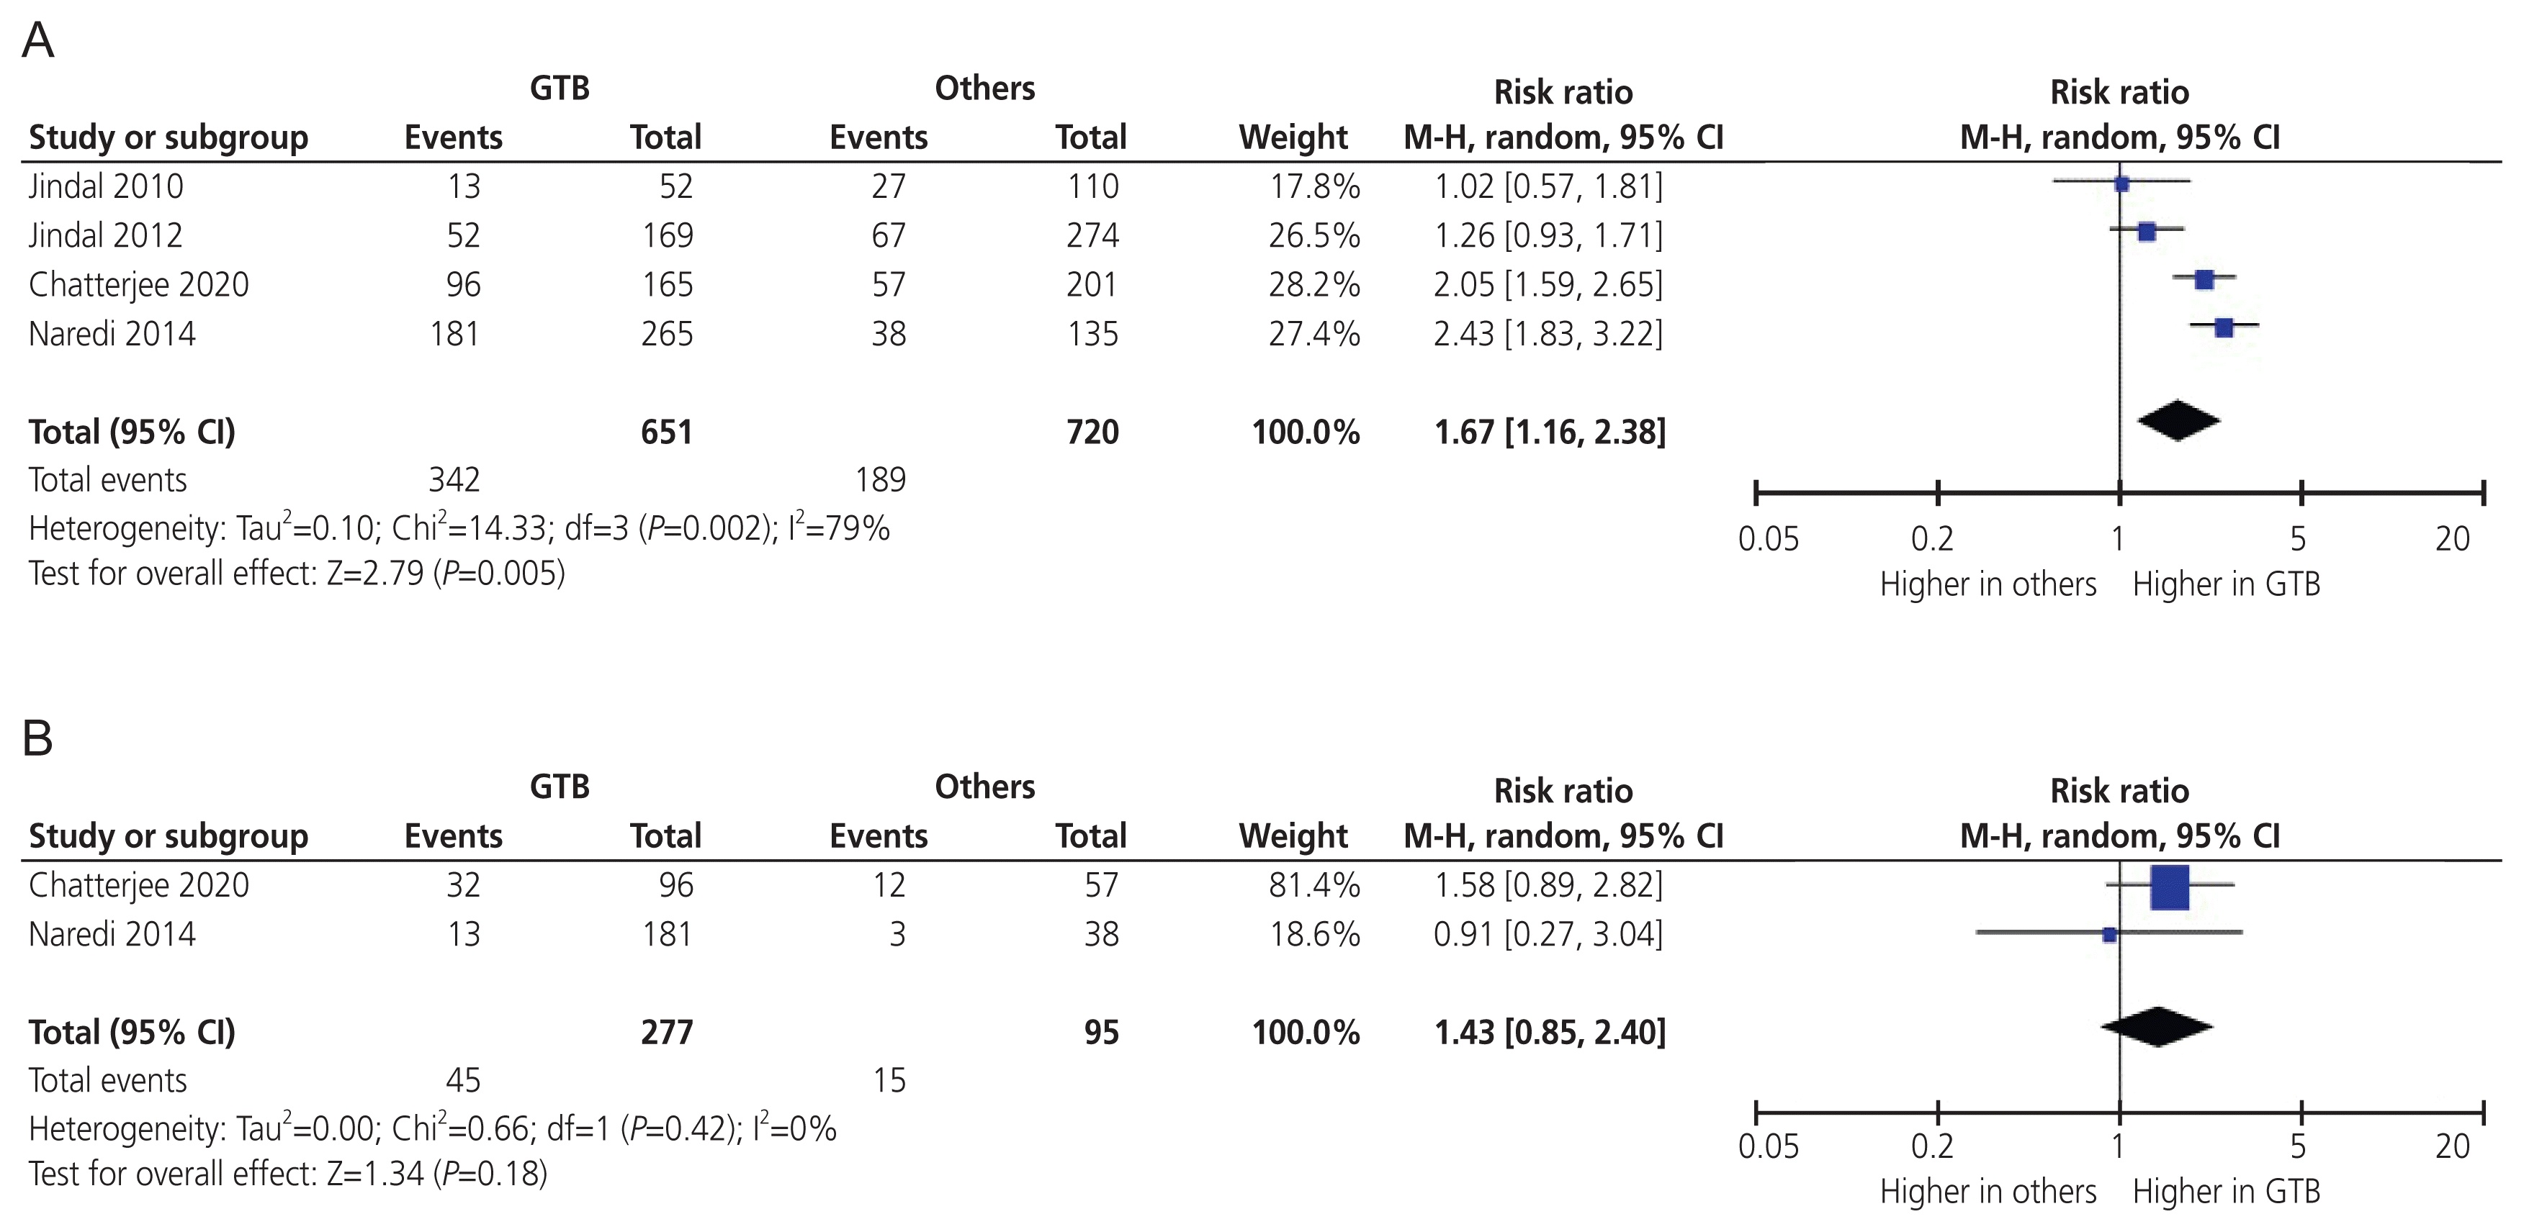The image size is (2524, 1232).
Task: Click Naredi 2014 in panel B
Action: (x=112, y=933)
